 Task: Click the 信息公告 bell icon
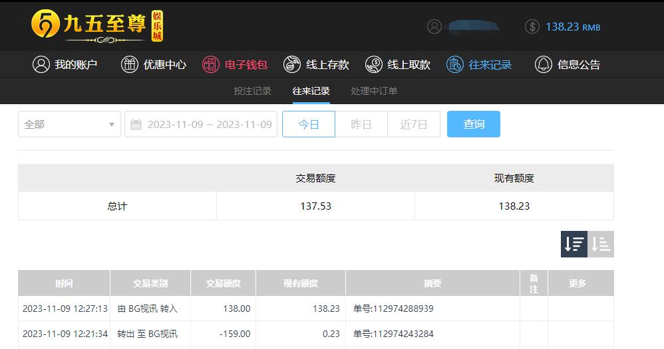coord(544,64)
